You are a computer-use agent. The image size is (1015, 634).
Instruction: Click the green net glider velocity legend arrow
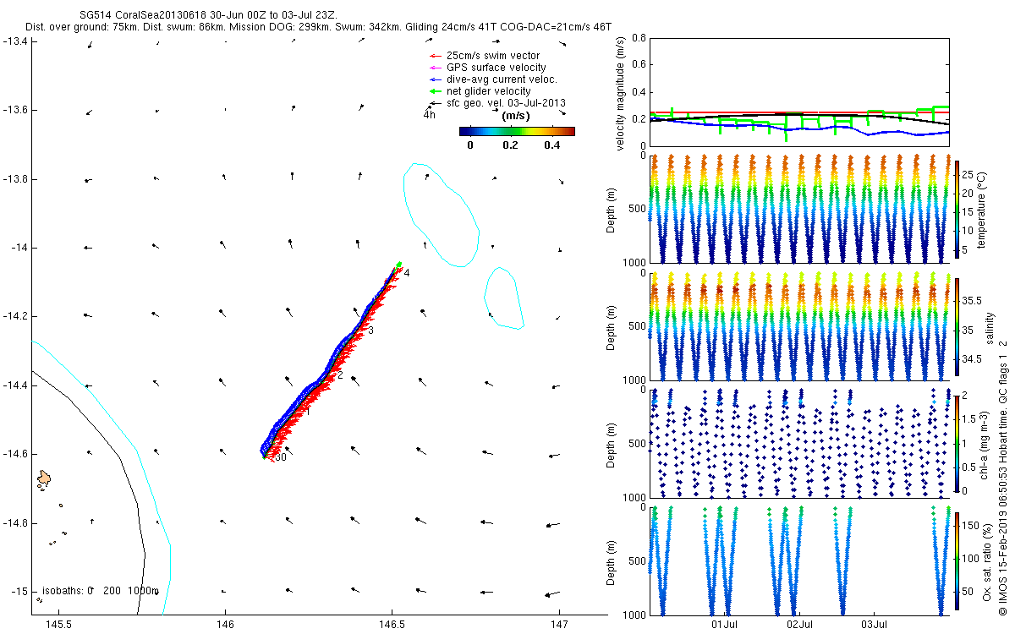pyautogui.click(x=435, y=91)
